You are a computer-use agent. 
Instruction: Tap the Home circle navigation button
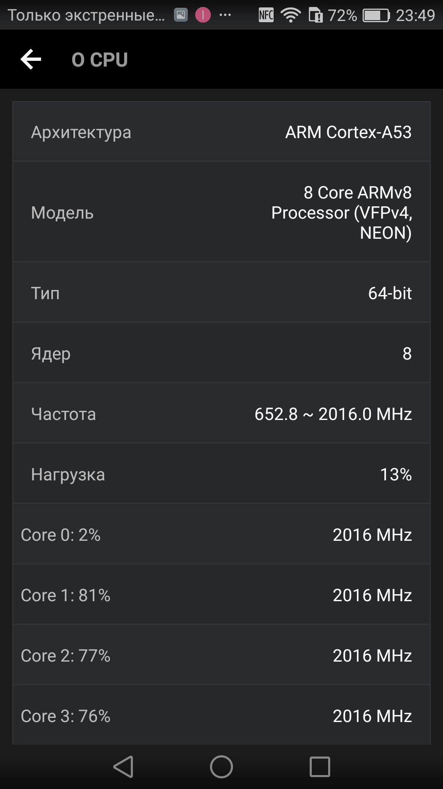(x=221, y=767)
